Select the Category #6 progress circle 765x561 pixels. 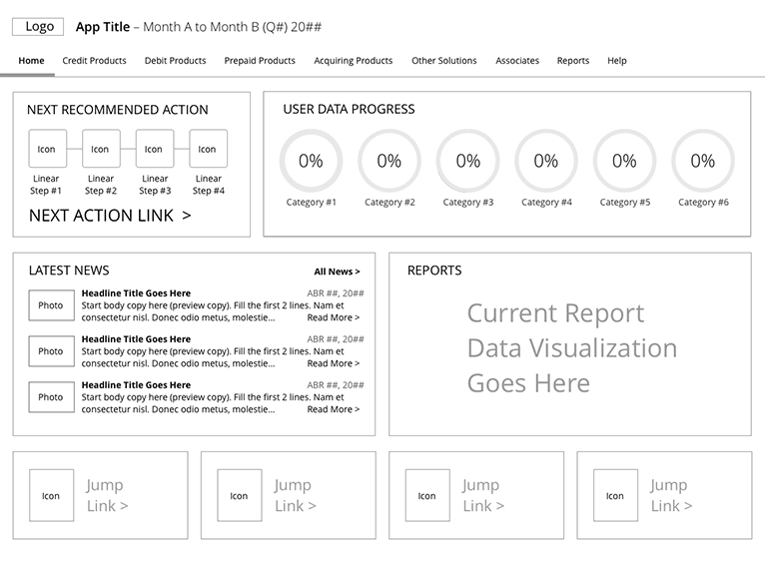[703, 161]
